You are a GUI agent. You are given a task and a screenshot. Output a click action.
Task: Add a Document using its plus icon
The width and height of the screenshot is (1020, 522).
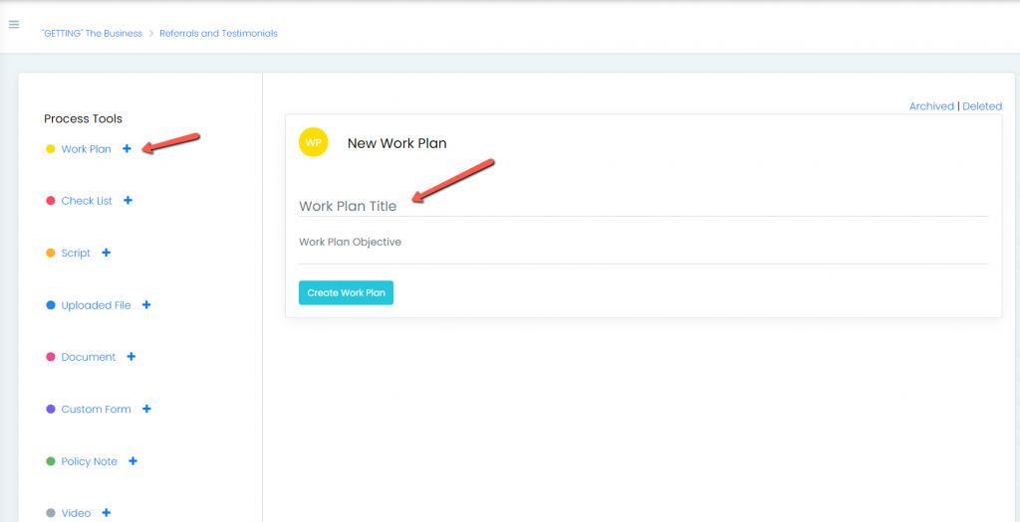click(x=130, y=356)
